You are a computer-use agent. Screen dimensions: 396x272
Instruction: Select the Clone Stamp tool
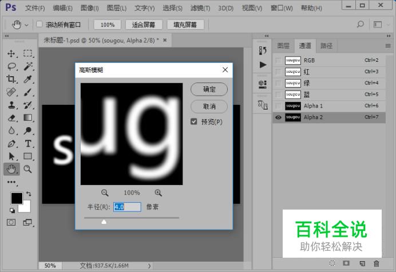coord(11,105)
